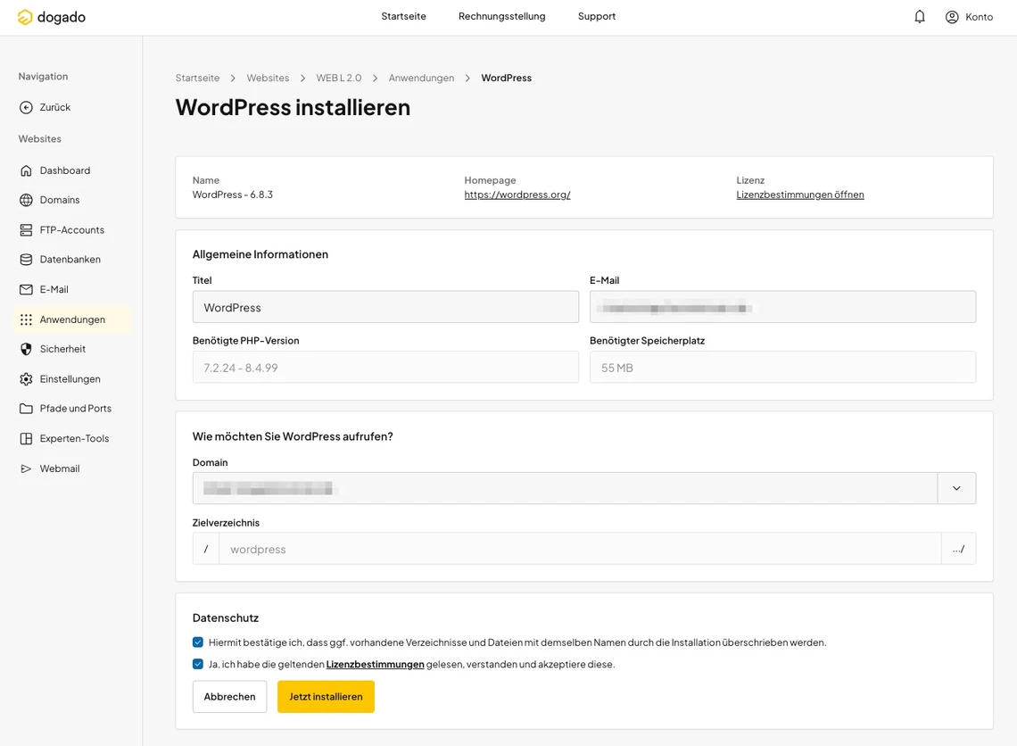1017x746 pixels.
Task: Click the Jetzt installieren button
Action: pos(325,696)
